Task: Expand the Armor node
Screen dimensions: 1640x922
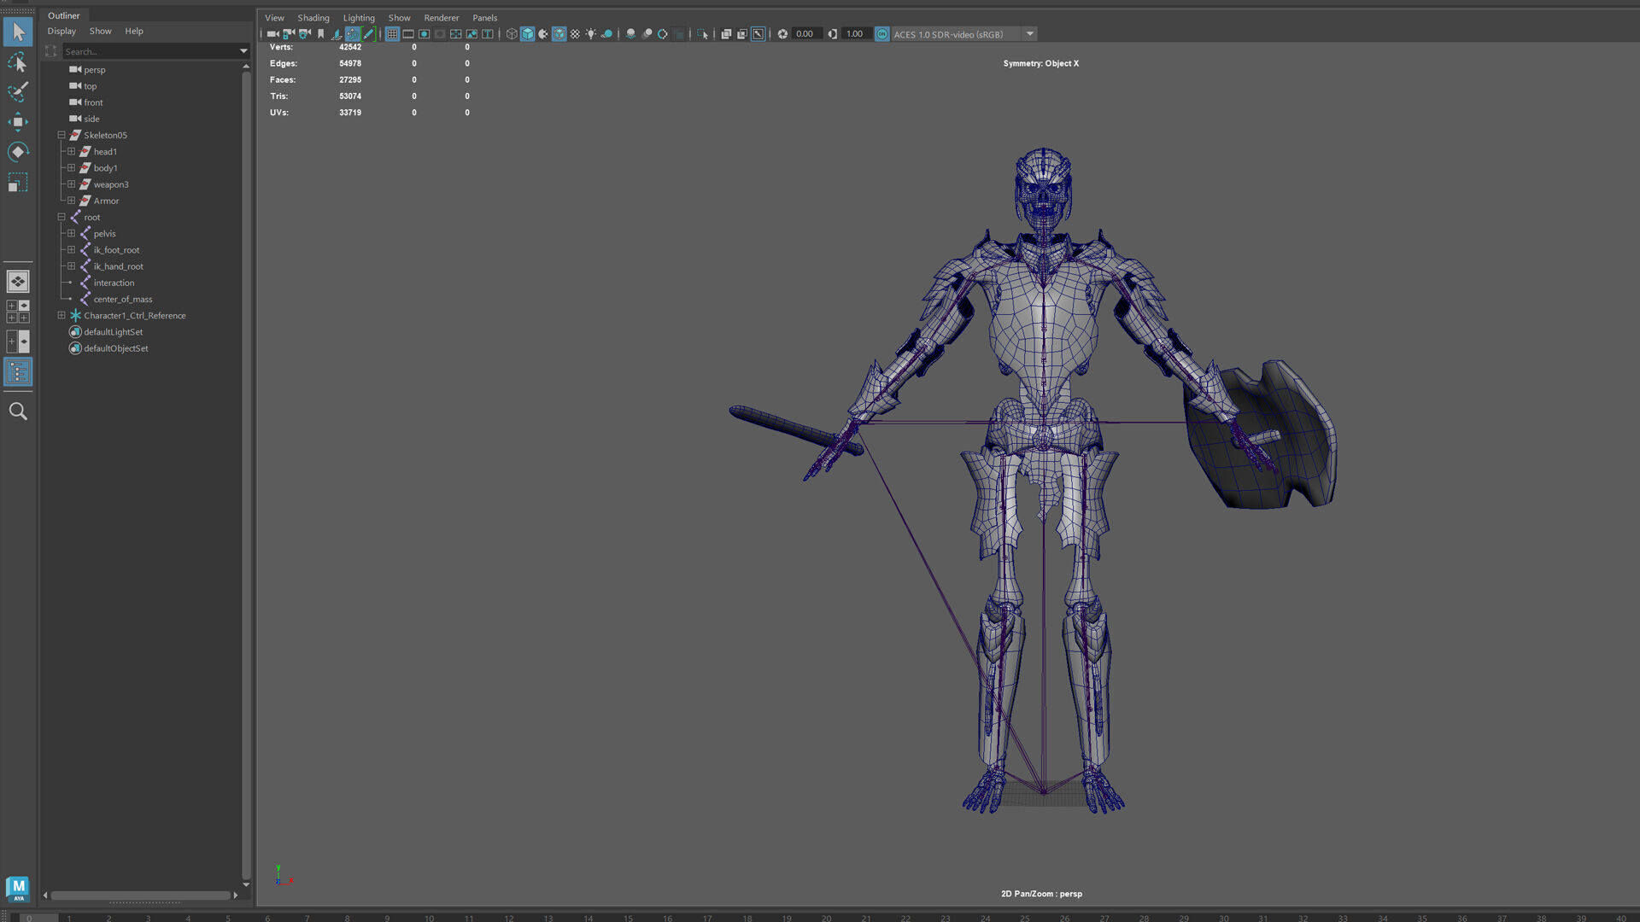Action: point(72,201)
